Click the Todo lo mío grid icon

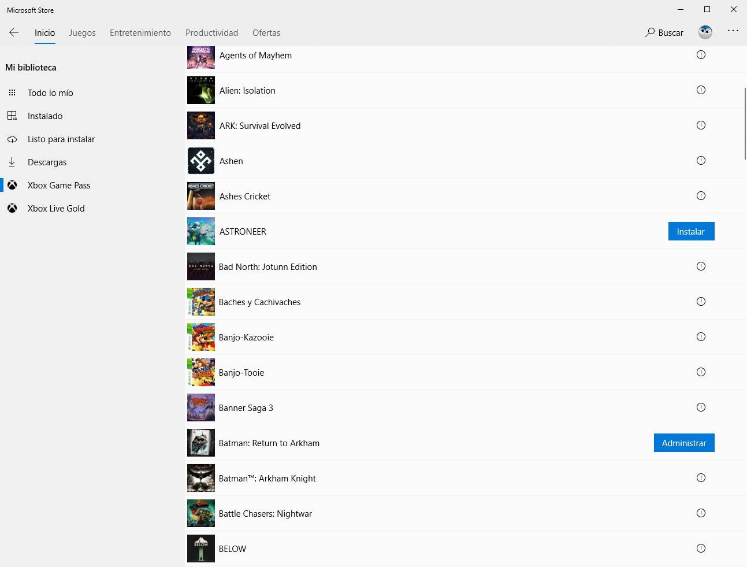[x=12, y=92]
